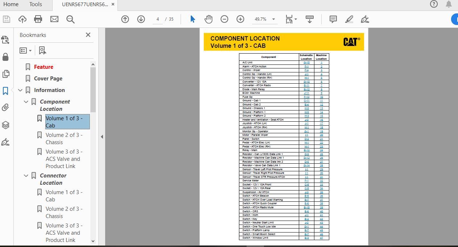Open Component Location Volume 2 of 3 - Chassis
The image size is (458, 247).
(x=64, y=138)
